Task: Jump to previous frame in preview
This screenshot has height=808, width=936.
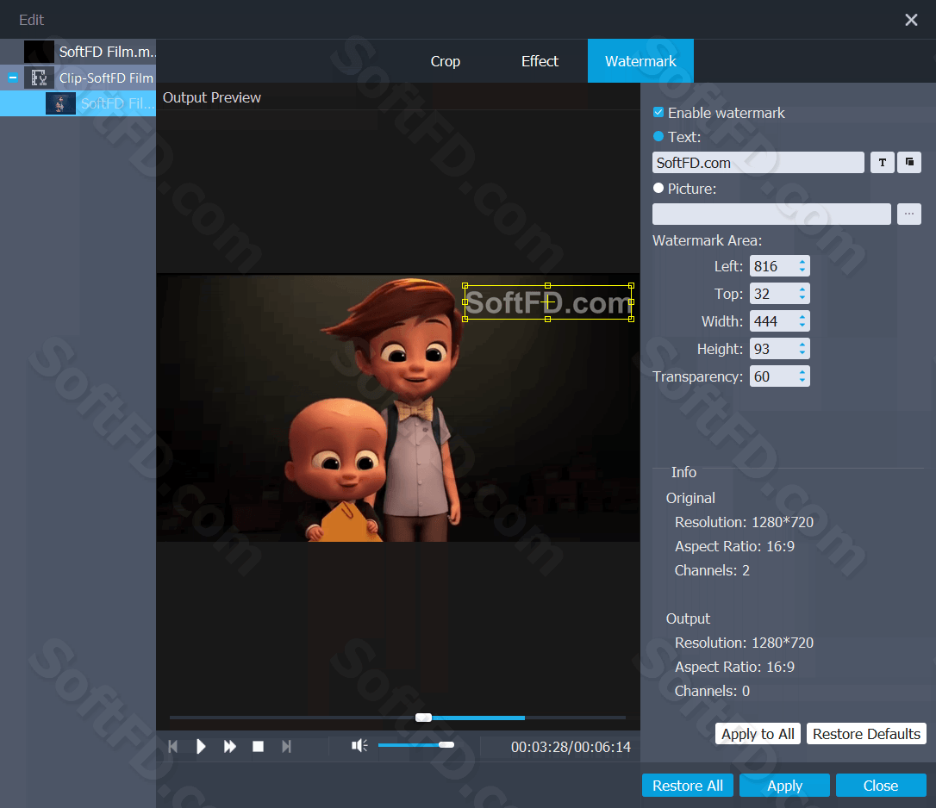Action: (x=173, y=747)
